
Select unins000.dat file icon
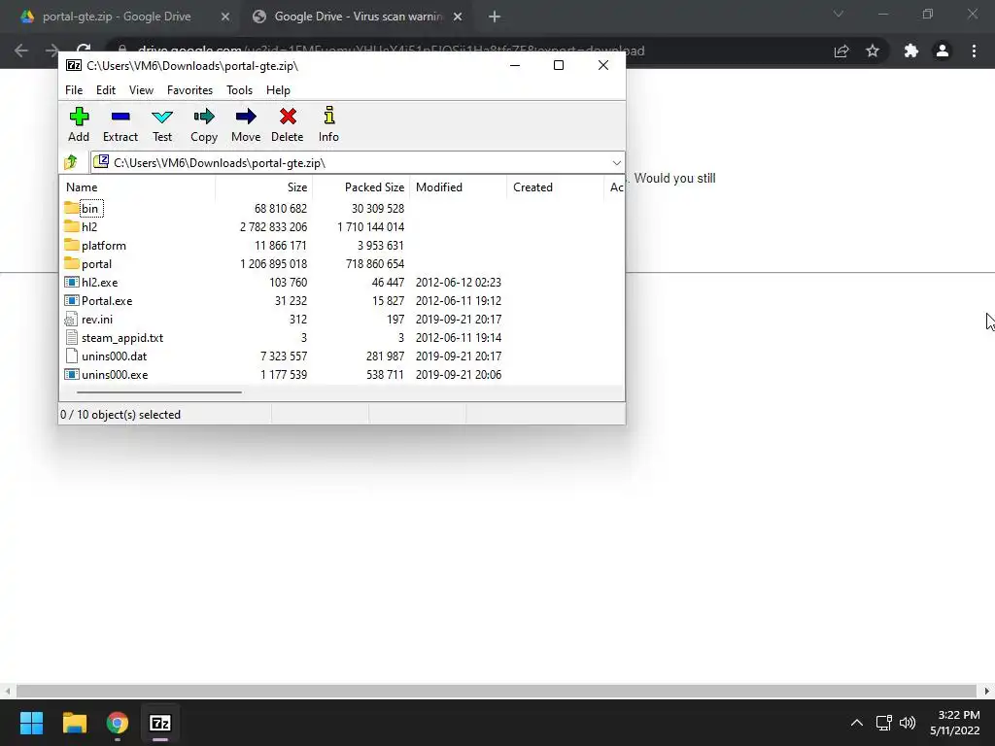pos(72,356)
